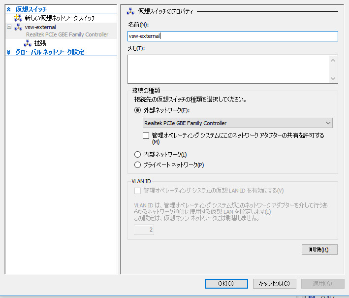The width and height of the screenshot is (349, 298).
Task: Expand the グローバル ネットワーク設定 section
Action: 8,52
